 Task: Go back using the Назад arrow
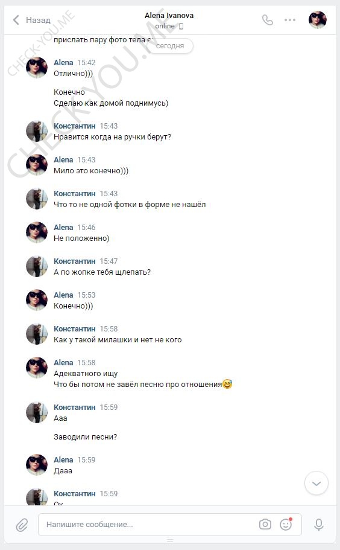click(x=31, y=20)
